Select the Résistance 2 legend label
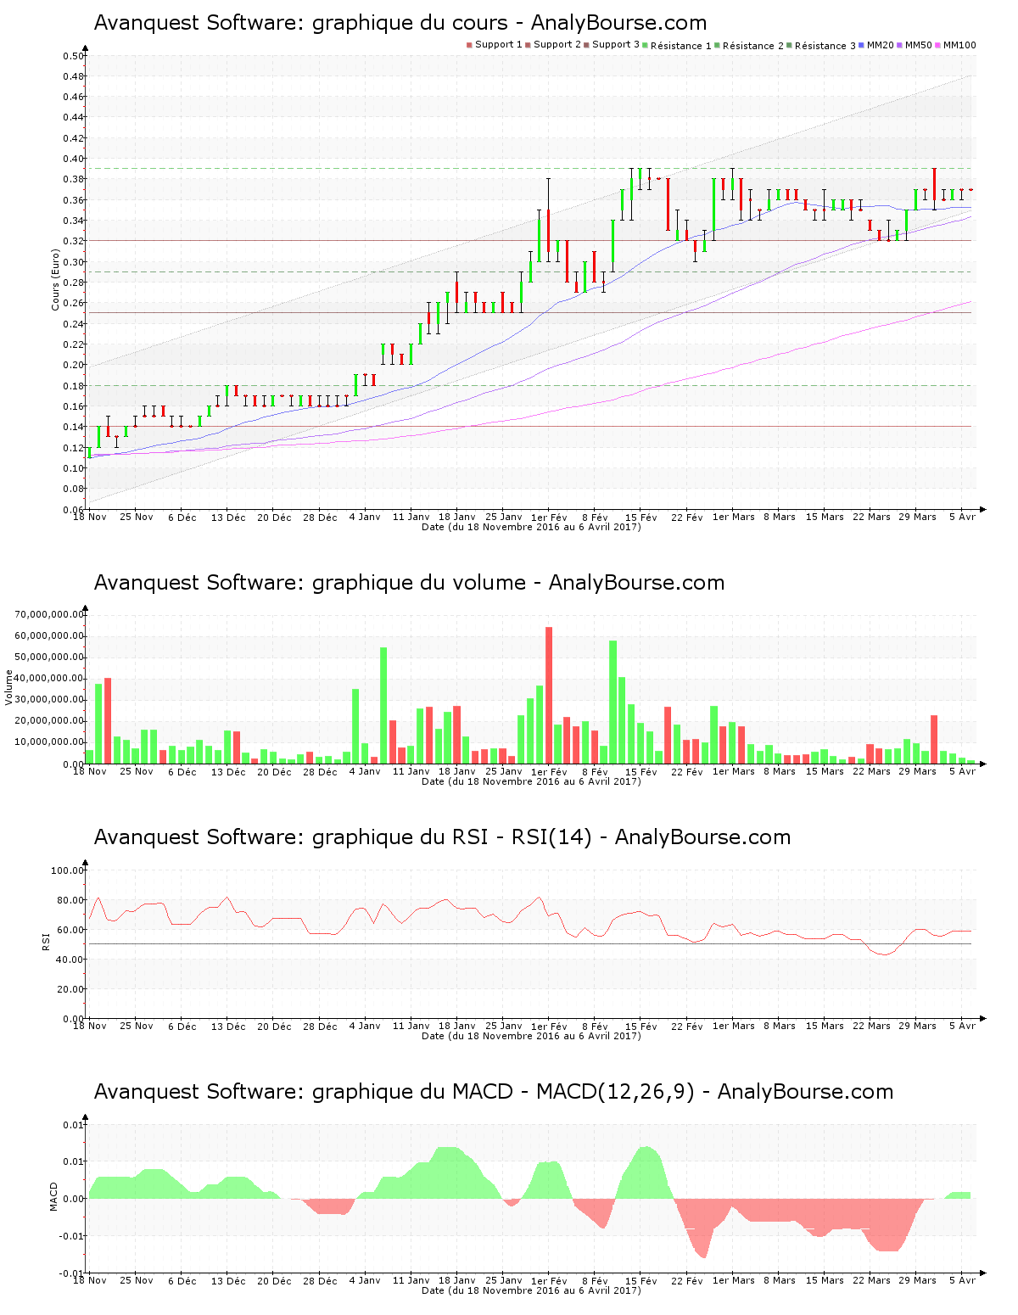Viewport: 1018px width, 1315px height. pos(753,46)
